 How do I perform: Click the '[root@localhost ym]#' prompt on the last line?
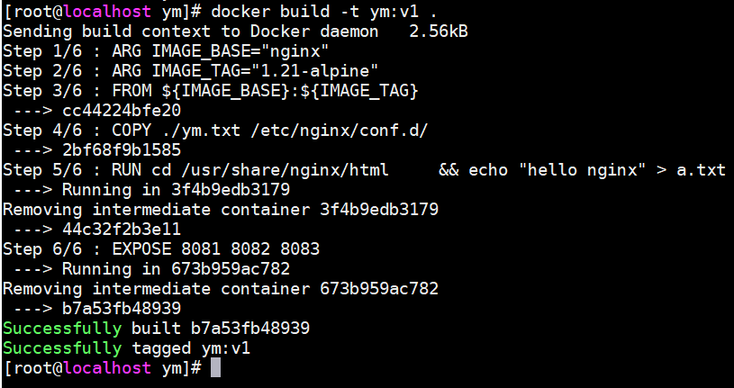103,368
